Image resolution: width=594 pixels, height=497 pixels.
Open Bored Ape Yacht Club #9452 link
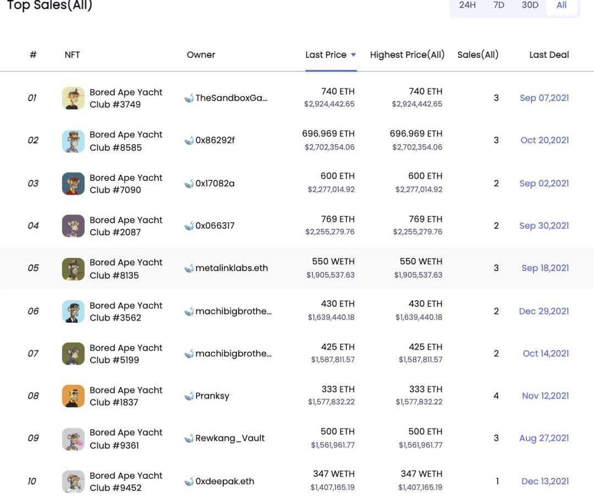(x=126, y=482)
